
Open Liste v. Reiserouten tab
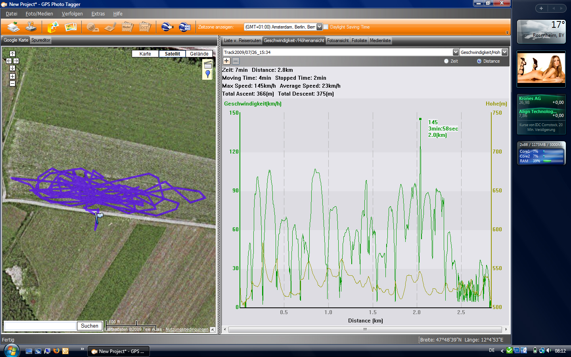[242, 40]
